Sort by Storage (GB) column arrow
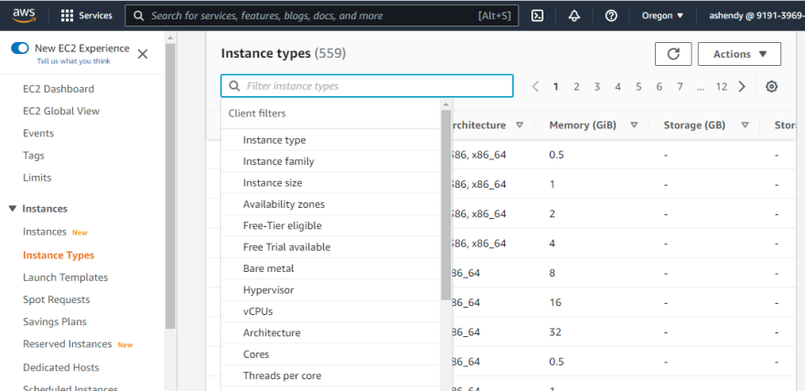 745,125
